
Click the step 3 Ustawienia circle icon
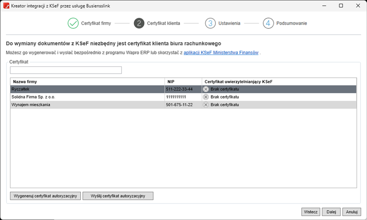click(x=210, y=23)
